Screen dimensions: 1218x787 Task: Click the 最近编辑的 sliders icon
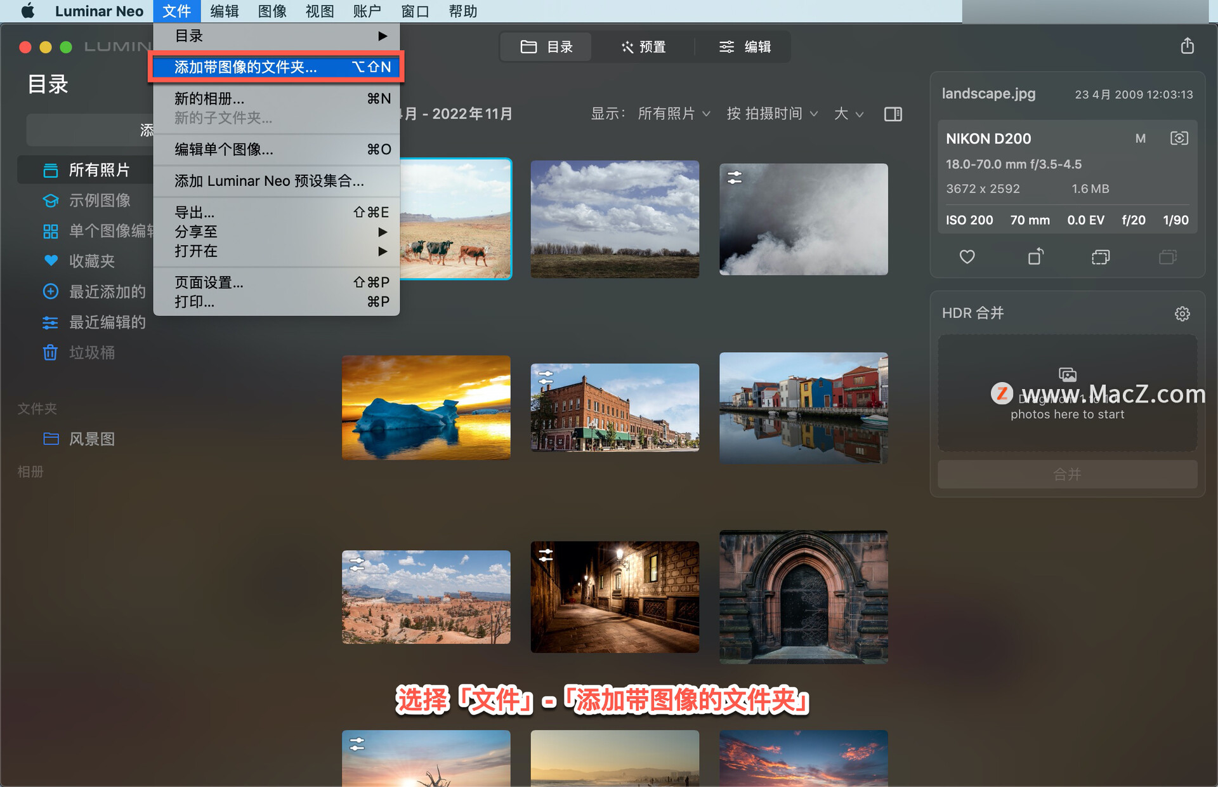pyautogui.click(x=50, y=322)
